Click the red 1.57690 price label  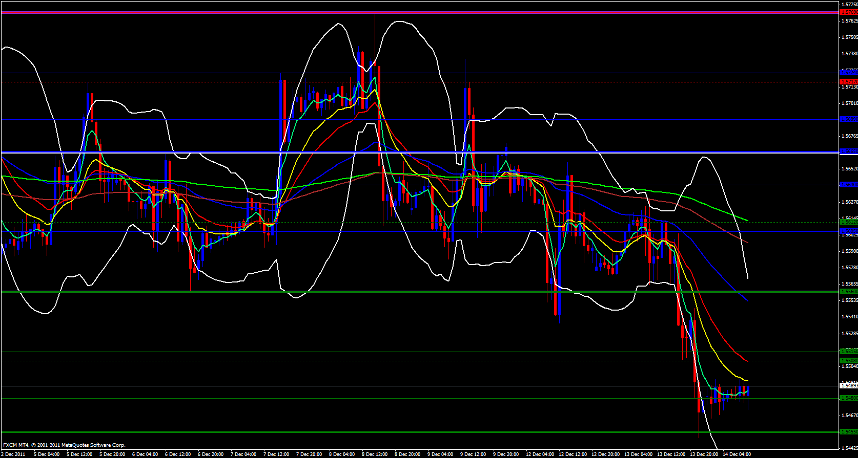coord(848,12)
